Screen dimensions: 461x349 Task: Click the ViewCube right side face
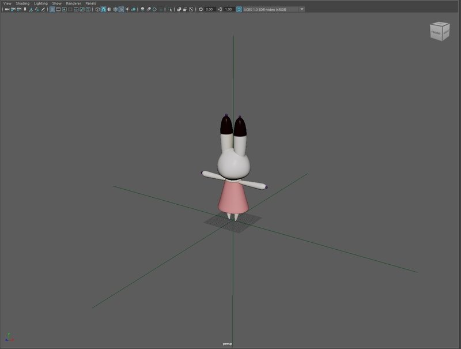click(445, 32)
